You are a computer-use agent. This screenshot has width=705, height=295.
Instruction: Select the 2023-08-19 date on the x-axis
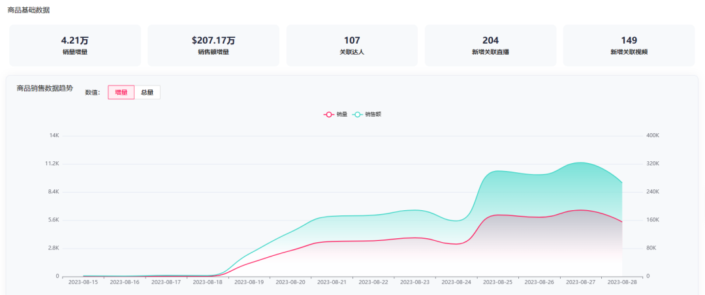coord(249,282)
